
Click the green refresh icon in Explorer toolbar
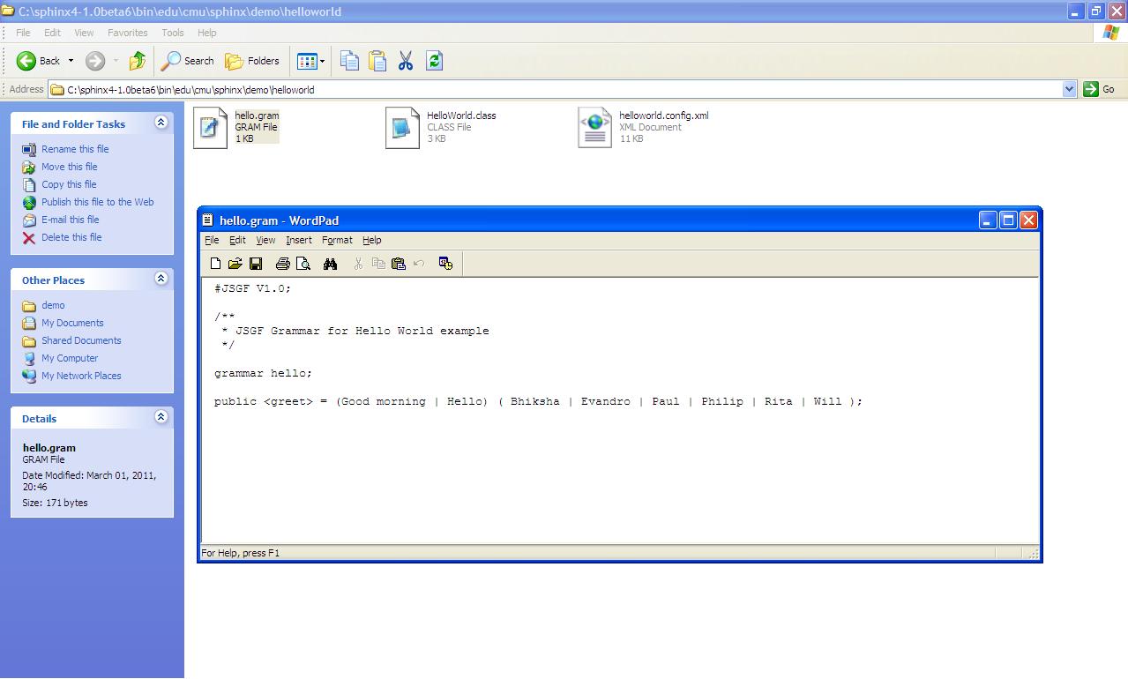point(434,61)
